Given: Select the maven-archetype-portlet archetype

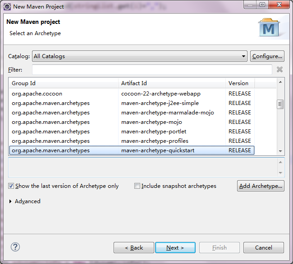Looking at the screenshot, I should coord(132,132).
